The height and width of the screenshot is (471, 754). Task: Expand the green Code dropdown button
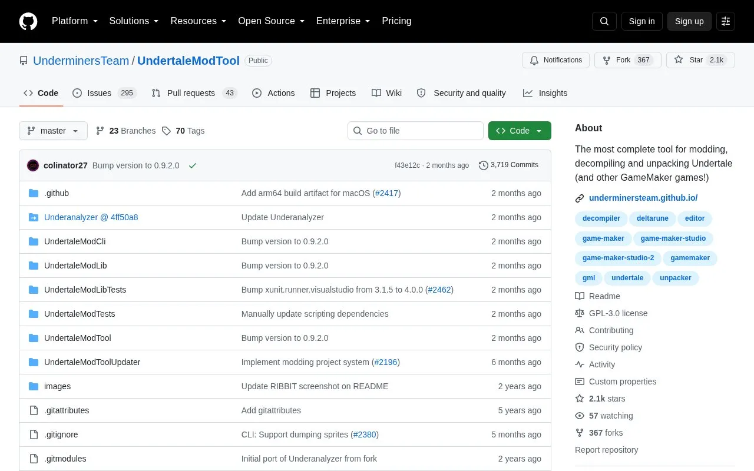click(520, 131)
